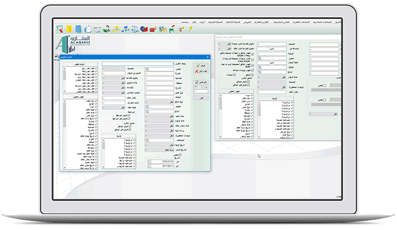Click the yellow organization chart icon

[x=116, y=30]
